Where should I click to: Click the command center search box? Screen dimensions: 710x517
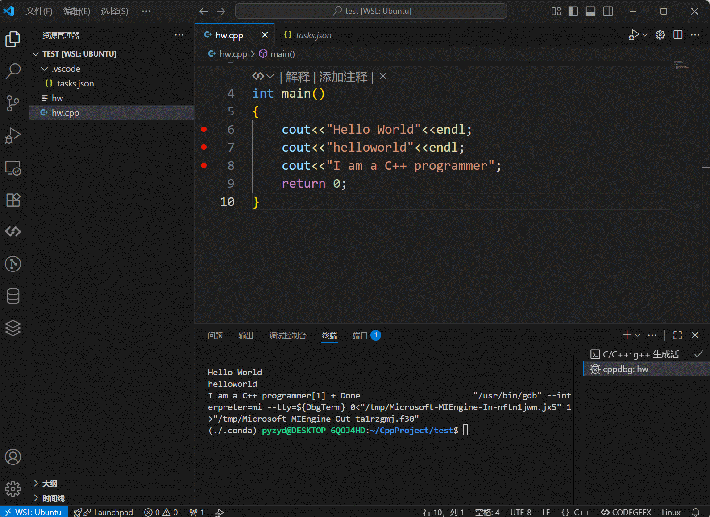coord(371,11)
